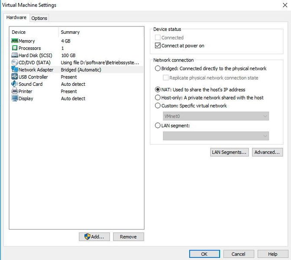Open LAN Segments... dialog
Image resolution: width=291 pixels, height=260 pixels.
(230, 152)
